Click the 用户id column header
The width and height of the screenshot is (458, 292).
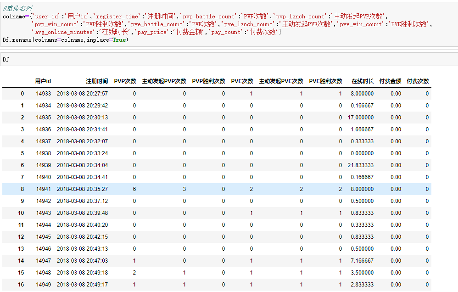[x=43, y=81]
